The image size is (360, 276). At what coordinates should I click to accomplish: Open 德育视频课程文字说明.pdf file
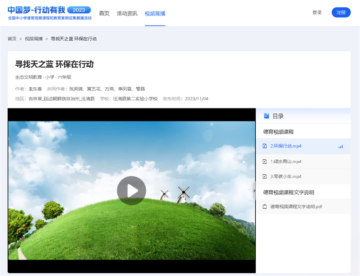click(303, 206)
